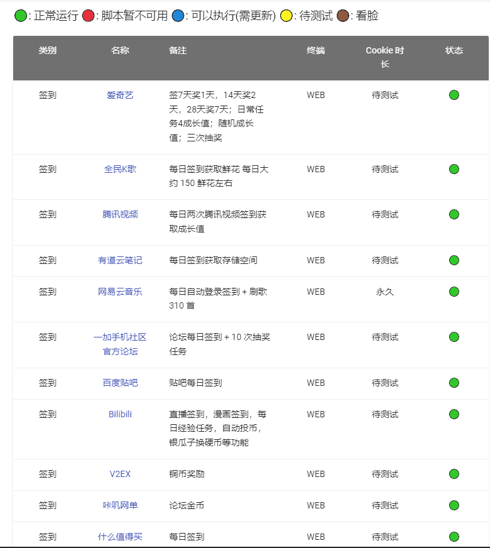Open the 一加手机社区官方论坛 link
This screenshot has width=490, height=548.
pos(120,344)
